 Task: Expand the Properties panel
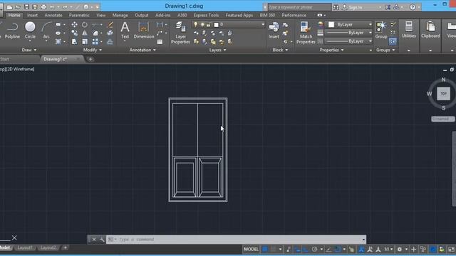point(331,50)
